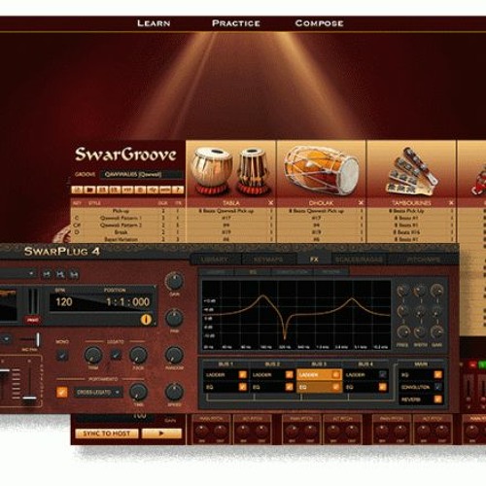Click the EQ Gain knob bottom row
The image size is (486, 486).
click(x=437, y=332)
